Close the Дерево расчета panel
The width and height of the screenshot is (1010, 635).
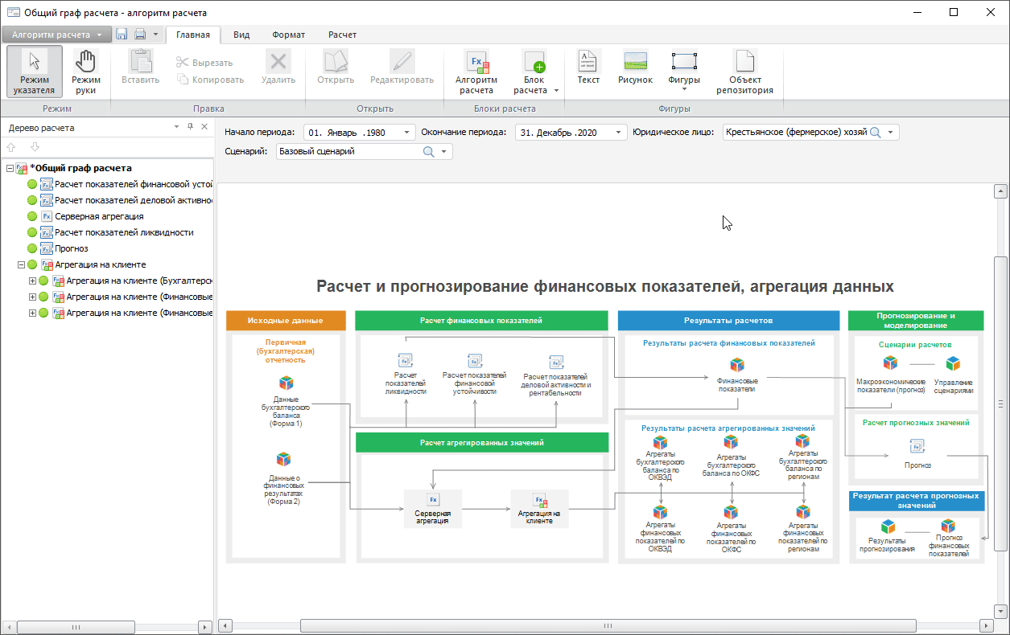pos(204,127)
